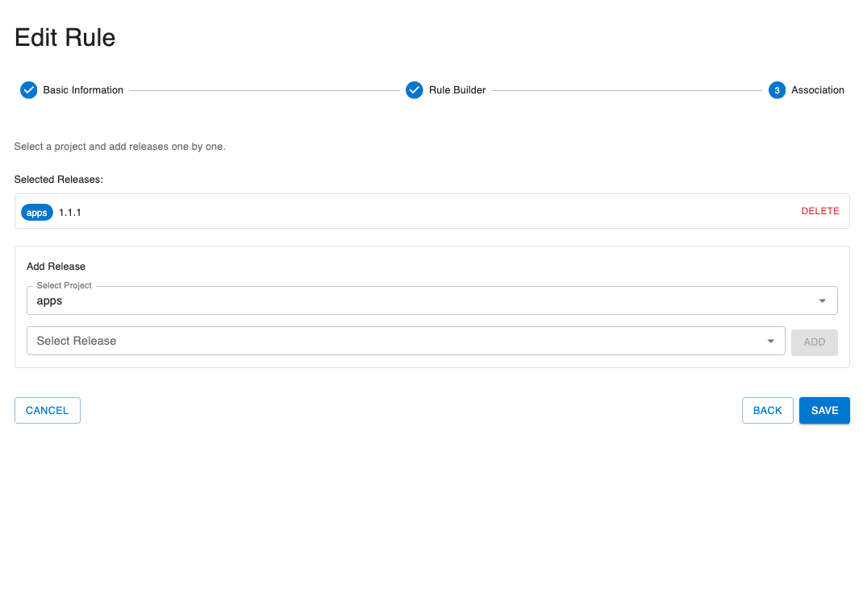Screen dimensions: 863x592
Task: Click the apps badge next to release 1.1.1
Action: [36, 212]
